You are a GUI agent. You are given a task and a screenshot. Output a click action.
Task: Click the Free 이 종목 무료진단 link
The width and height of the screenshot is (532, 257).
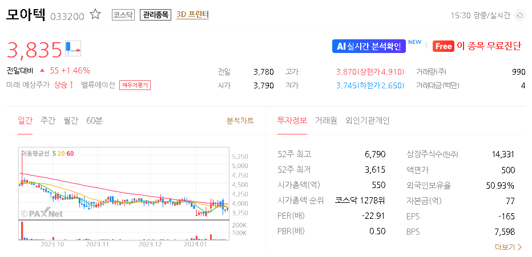477,46
